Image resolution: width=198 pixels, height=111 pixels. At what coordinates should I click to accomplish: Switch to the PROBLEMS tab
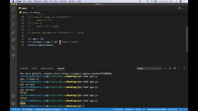[x=24, y=68]
